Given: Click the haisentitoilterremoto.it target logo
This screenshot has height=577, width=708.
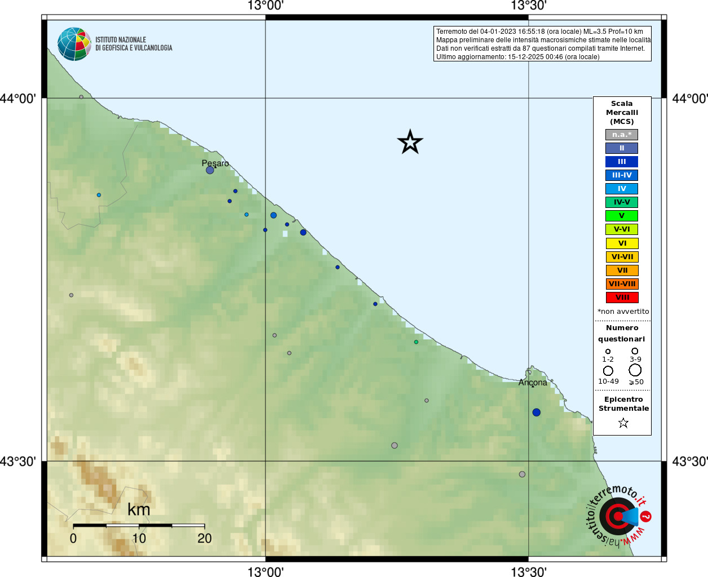Looking at the screenshot, I should pyautogui.click(x=618, y=516).
